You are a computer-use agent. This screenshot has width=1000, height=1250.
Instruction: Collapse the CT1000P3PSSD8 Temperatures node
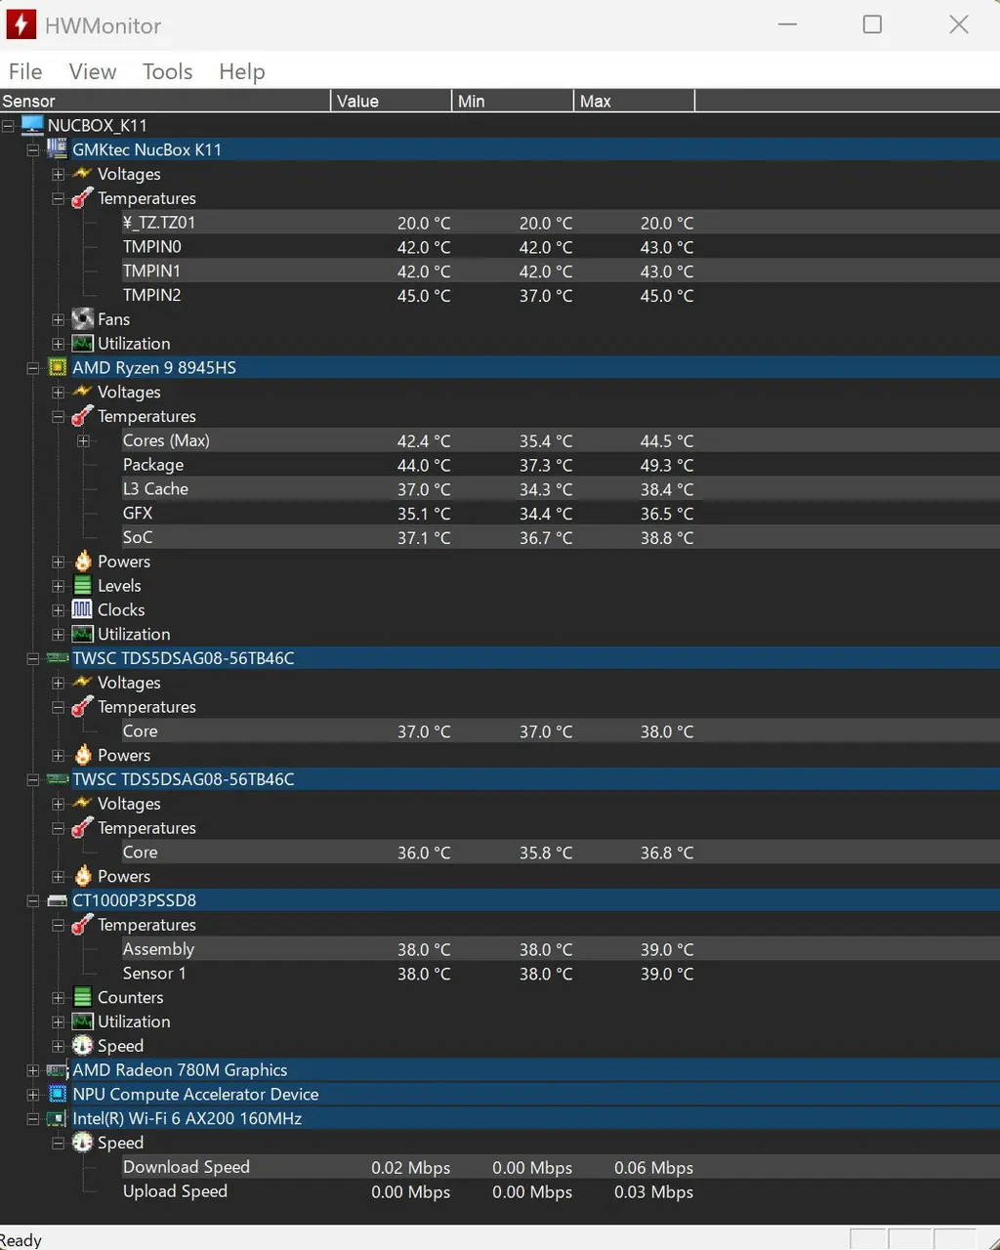(x=58, y=925)
